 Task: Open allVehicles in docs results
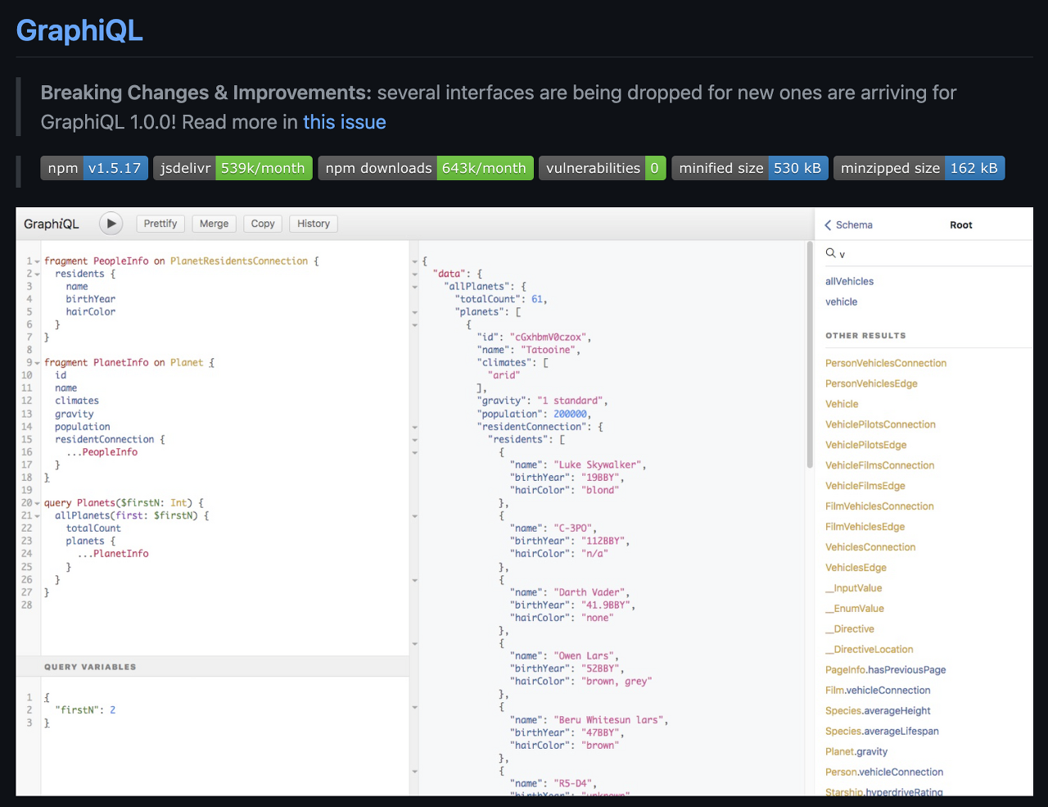pos(849,281)
